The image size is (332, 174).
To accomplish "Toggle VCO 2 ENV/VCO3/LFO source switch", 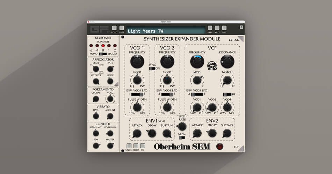I will point(167,95).
